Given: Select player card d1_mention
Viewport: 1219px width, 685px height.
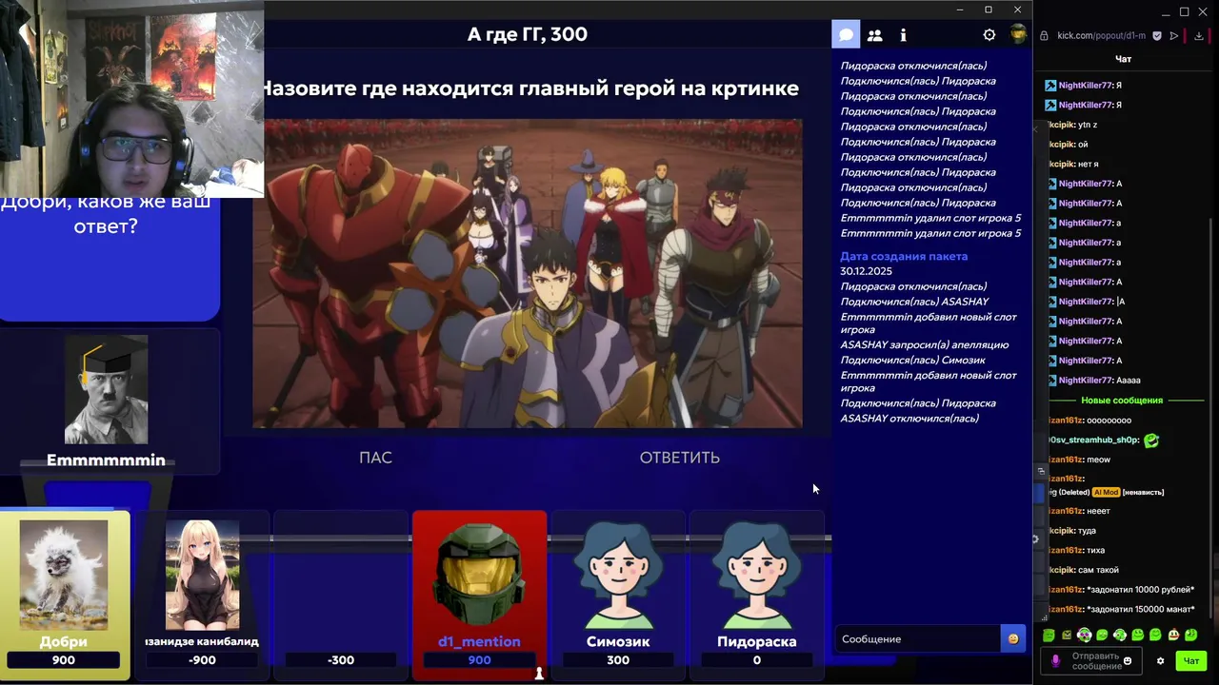Looking at the screenshot, I should pos(479,595).
